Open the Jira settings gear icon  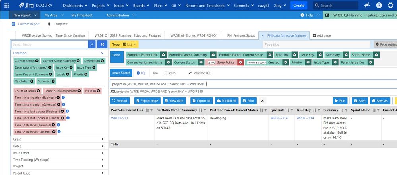point(391,5)
